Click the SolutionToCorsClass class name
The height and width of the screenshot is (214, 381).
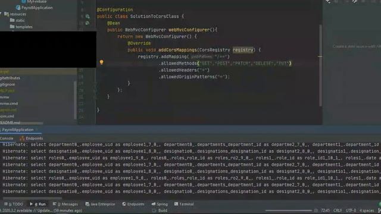click(154, 17)
